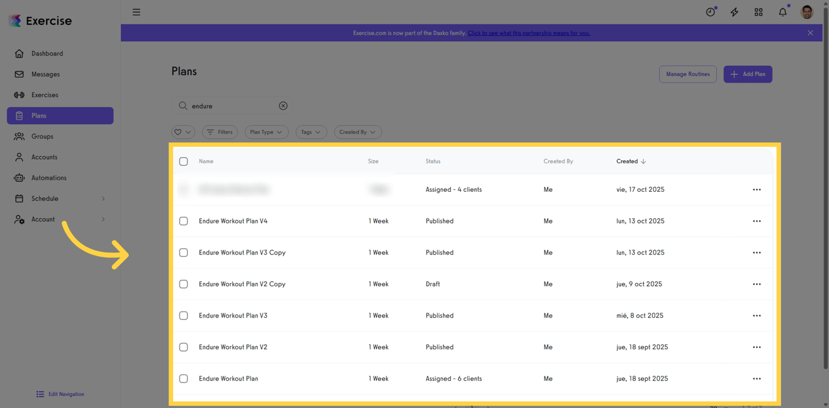Open the apps grid menu
The width and height of the screenshot is (829, 408).
pos(758,12)
